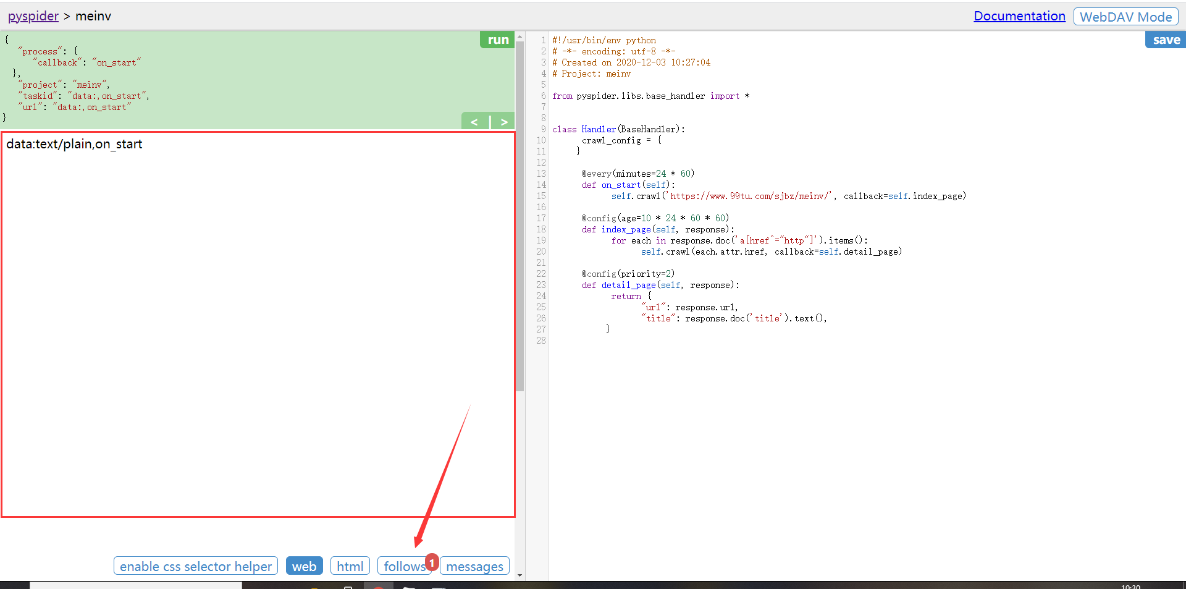Viewport: 1186px width, 589px height.
Task: Click the scrollbar up arrow of left pane
Action: (520, 36)
